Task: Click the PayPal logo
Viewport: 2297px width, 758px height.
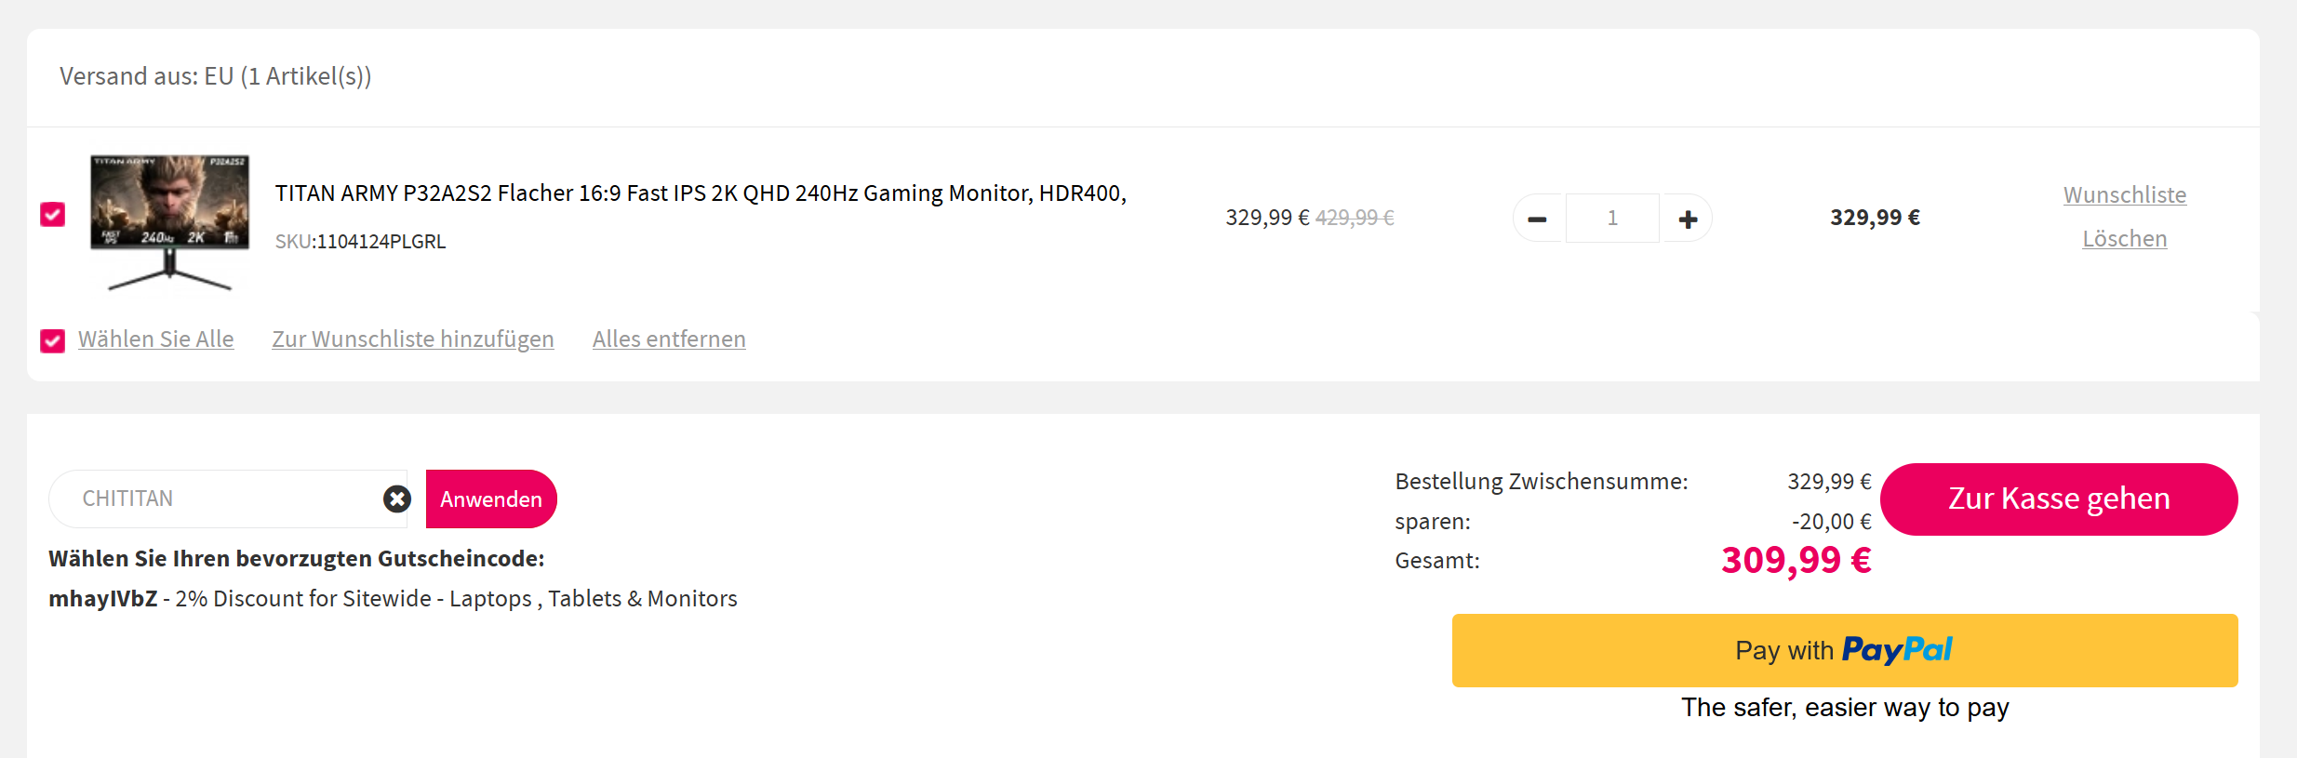Action: pos(1896,649)
